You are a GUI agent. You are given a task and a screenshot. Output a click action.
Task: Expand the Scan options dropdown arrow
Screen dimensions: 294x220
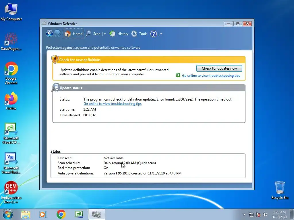[x=105, y=34]
